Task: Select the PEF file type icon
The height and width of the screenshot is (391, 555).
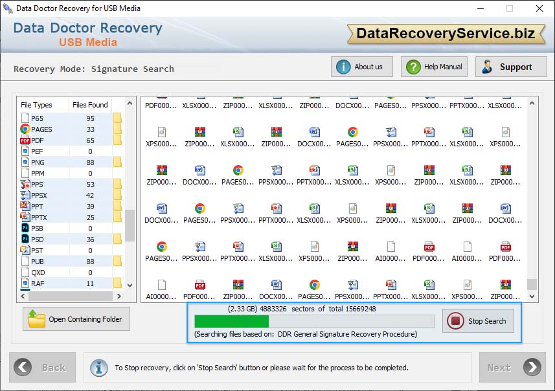Action: (25, 151)
